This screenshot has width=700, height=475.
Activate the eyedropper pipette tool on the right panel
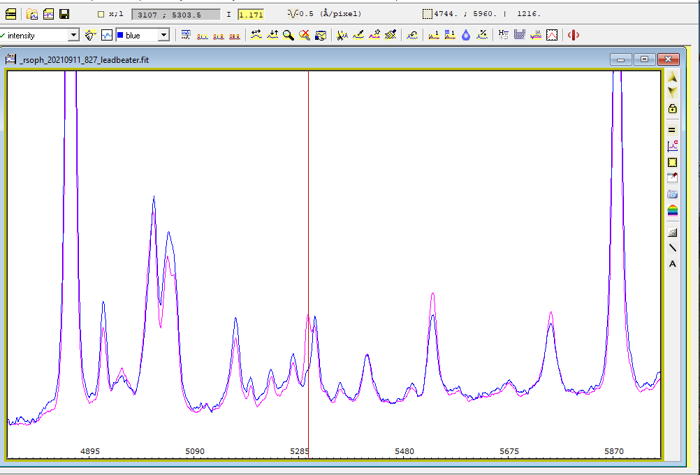pyautogui.click(x=672, y=179)
